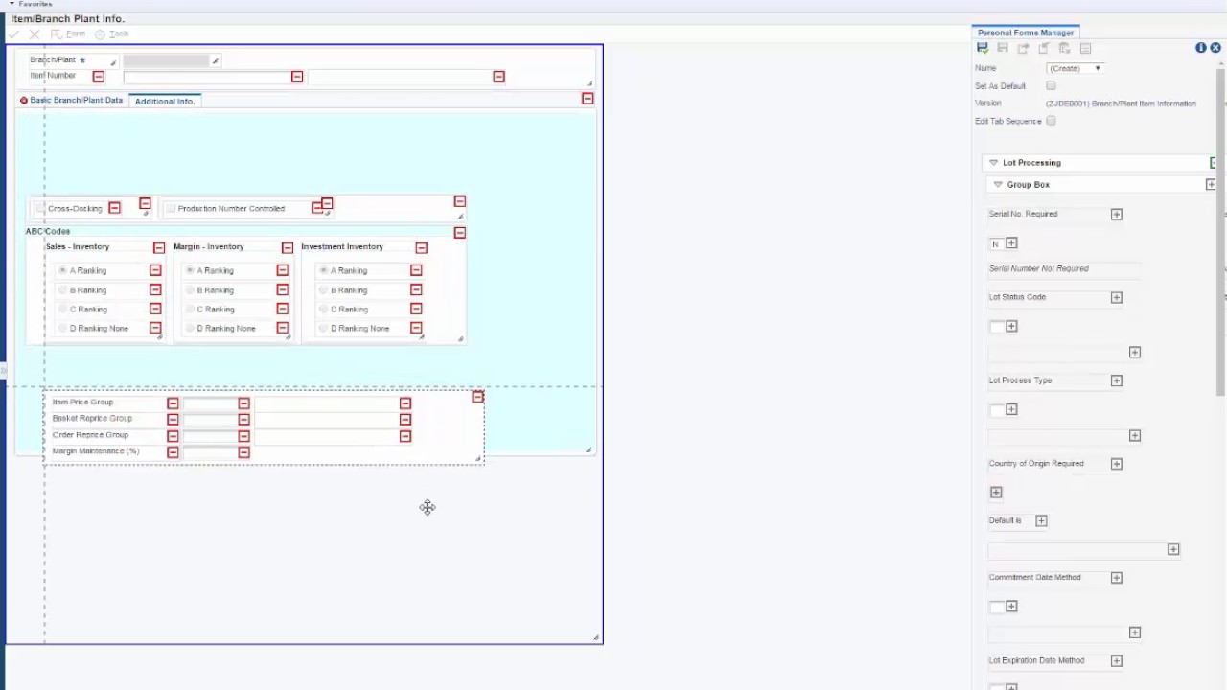Remove C Ranking under Margin - Inventory
The width and height of the screenshot is (1227, 690).
(x=283, y=309)
